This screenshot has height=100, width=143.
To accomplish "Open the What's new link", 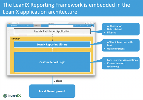I will click(82, 26).
